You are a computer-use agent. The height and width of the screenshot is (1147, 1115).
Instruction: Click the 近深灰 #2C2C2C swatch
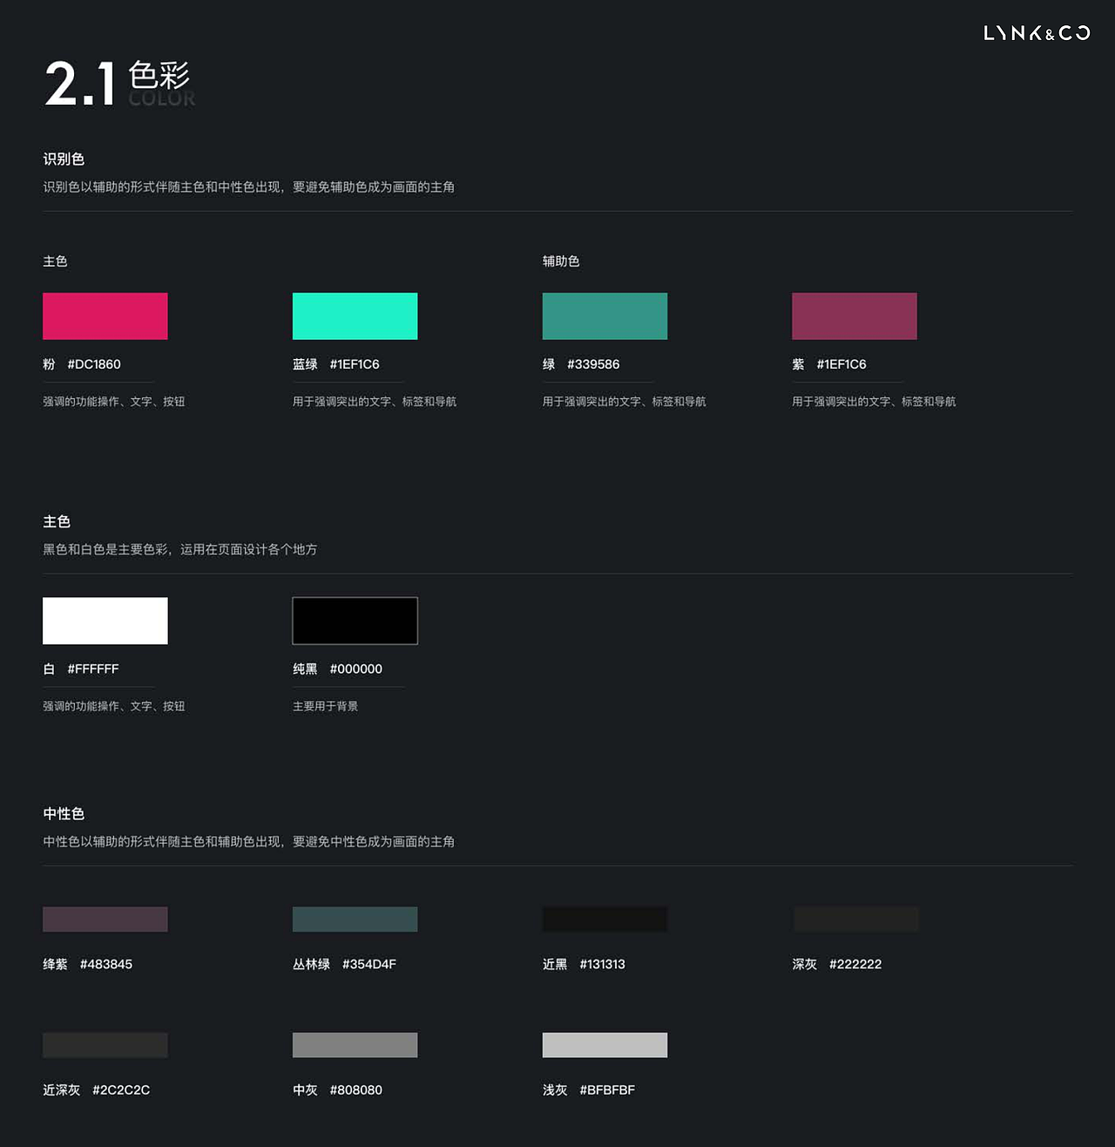click(105, 1044)
